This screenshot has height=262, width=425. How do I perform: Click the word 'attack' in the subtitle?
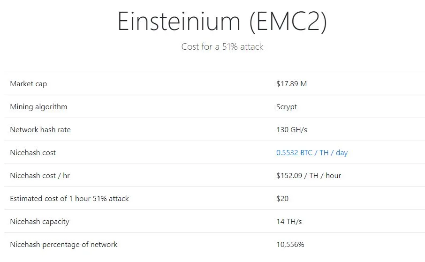coord(252,47)
